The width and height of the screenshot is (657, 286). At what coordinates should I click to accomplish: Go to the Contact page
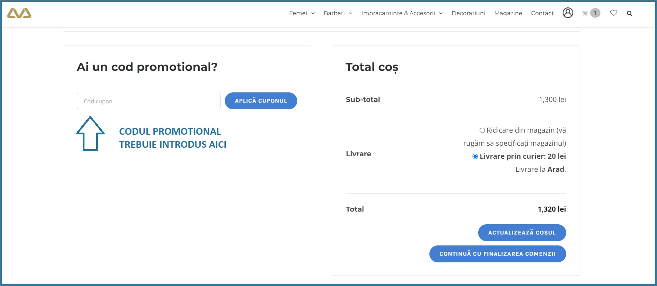point(542,13)
